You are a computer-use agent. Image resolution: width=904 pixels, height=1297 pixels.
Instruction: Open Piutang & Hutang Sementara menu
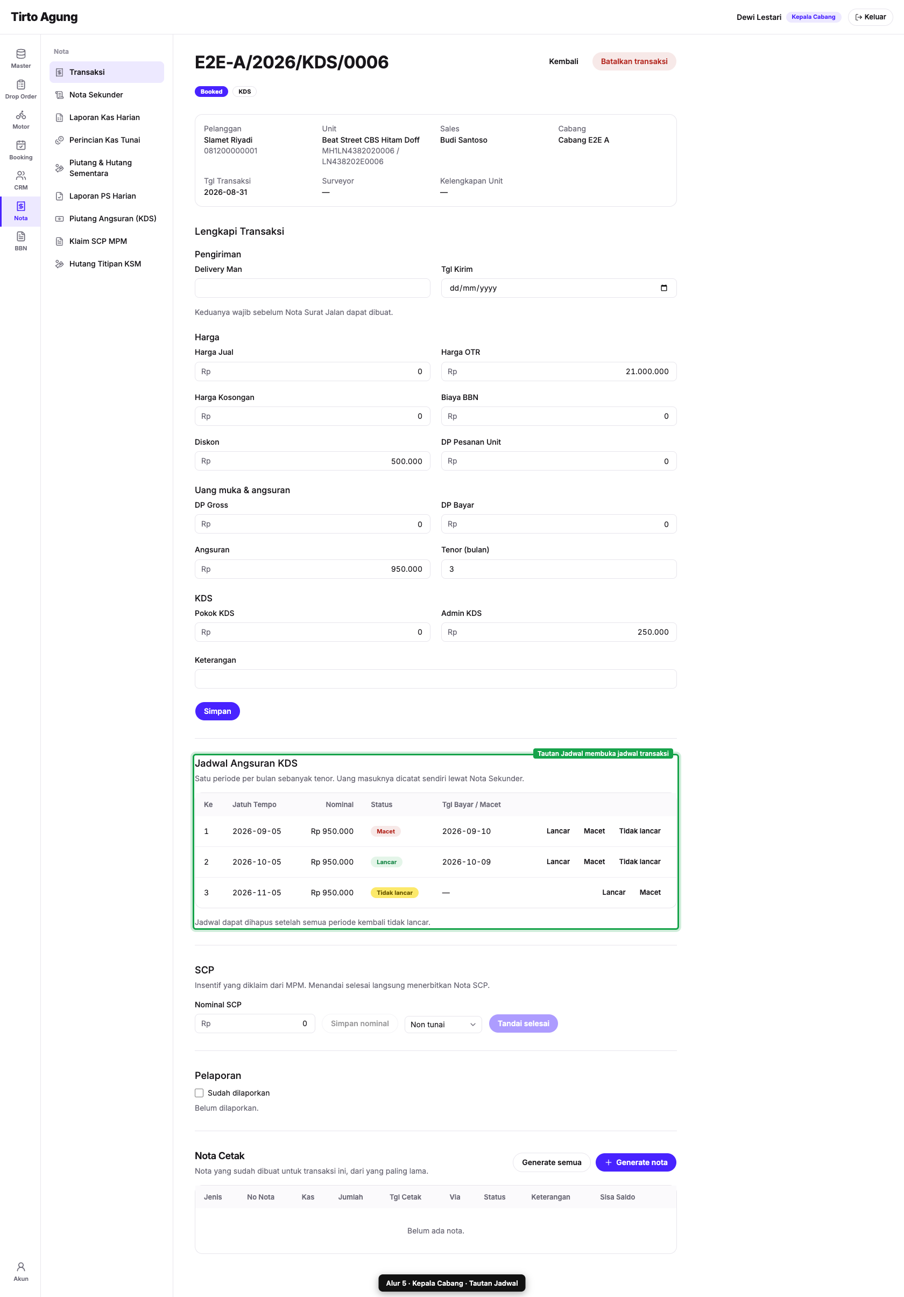pyautogui.click(x=107, y=168)
